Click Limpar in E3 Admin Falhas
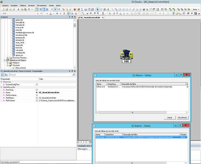This screenshot has width=201, height=164. tap(170, 117)
